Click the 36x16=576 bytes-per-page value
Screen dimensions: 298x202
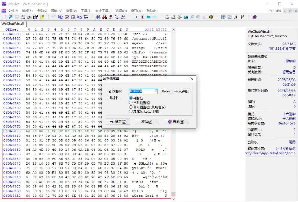(x=287, y=124)
